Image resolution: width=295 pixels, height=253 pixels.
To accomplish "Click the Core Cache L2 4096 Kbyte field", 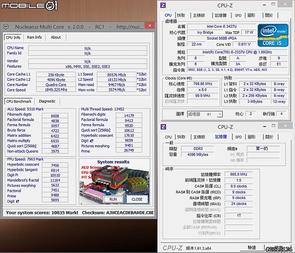I will (56, 80).
